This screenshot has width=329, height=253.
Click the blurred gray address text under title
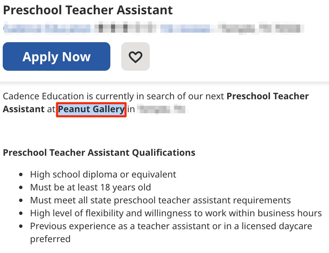click(x=260, y=29)
